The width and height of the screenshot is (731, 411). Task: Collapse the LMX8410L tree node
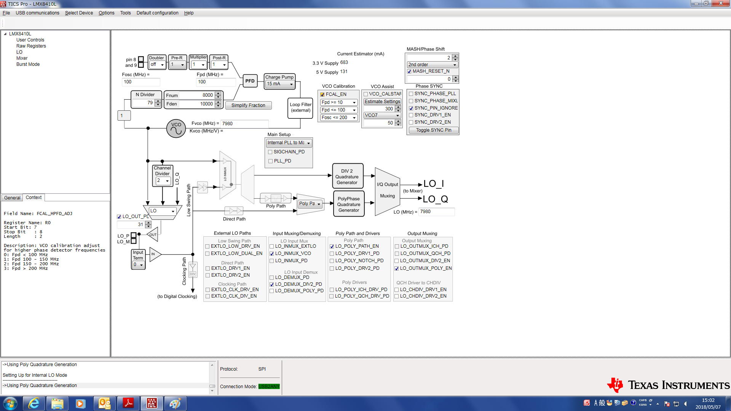tap(5, 34)
